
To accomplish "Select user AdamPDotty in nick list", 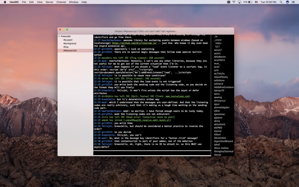I will 221,77.
